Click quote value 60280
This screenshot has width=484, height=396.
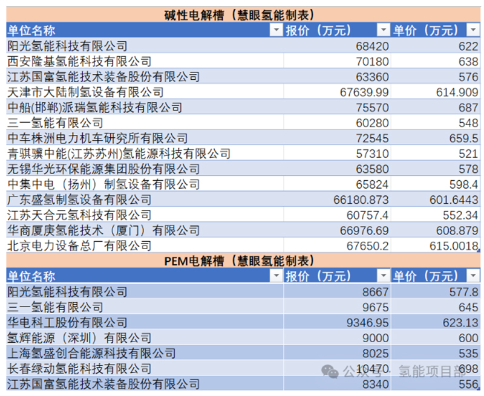(x=372, y=123)
